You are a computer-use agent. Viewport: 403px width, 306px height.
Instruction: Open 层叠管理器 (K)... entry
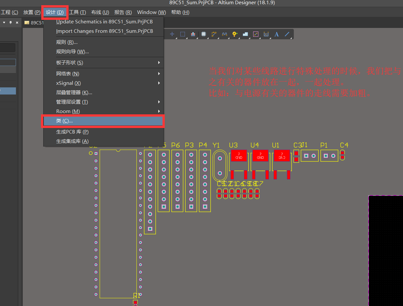tap(104, 93)
